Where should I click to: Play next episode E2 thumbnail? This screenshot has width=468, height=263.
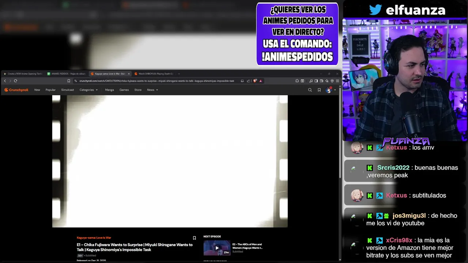[x=217, y=248]
